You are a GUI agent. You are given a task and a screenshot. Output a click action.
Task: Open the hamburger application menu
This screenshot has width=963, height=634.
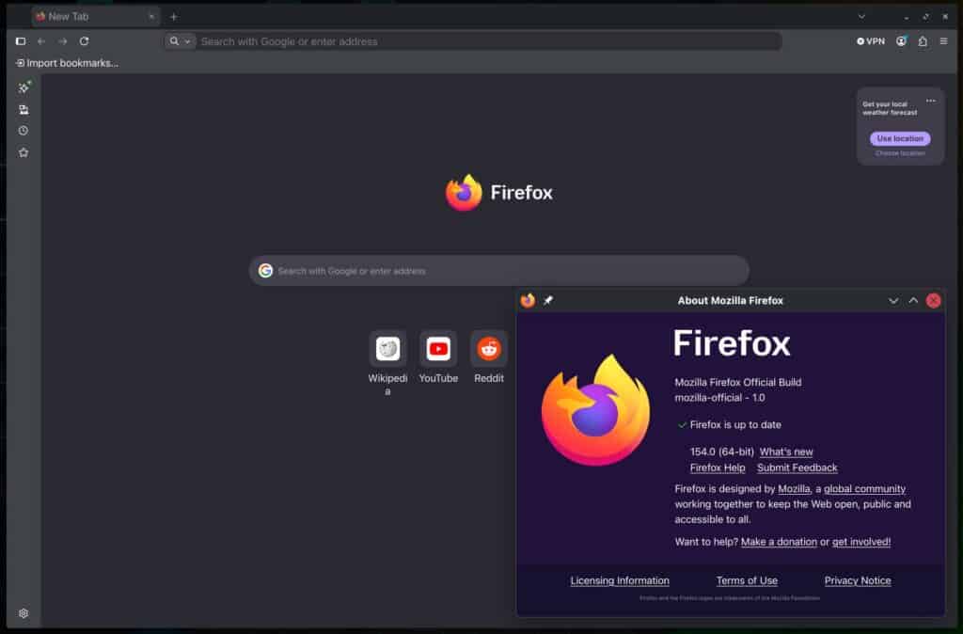(944, 41)
